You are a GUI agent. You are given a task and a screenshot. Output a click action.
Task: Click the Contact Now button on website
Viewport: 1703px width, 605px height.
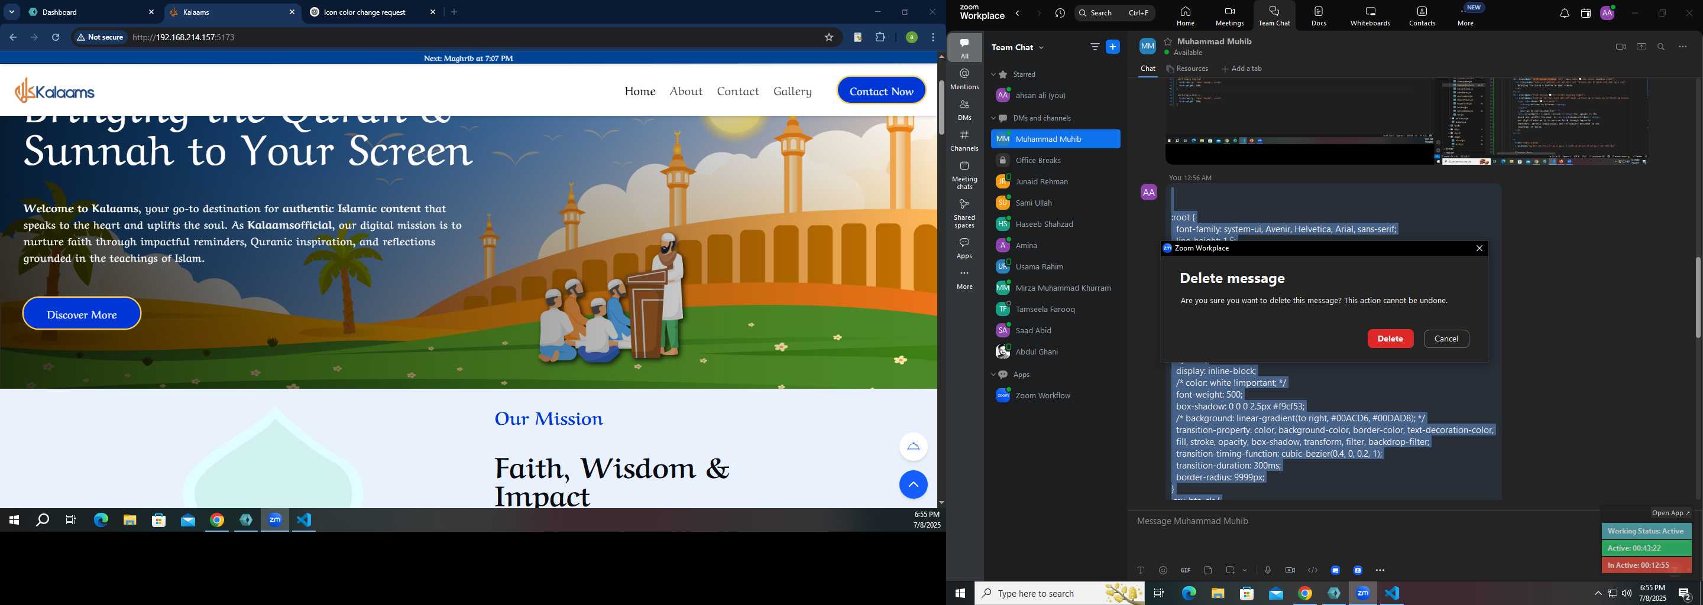point(881,91)
